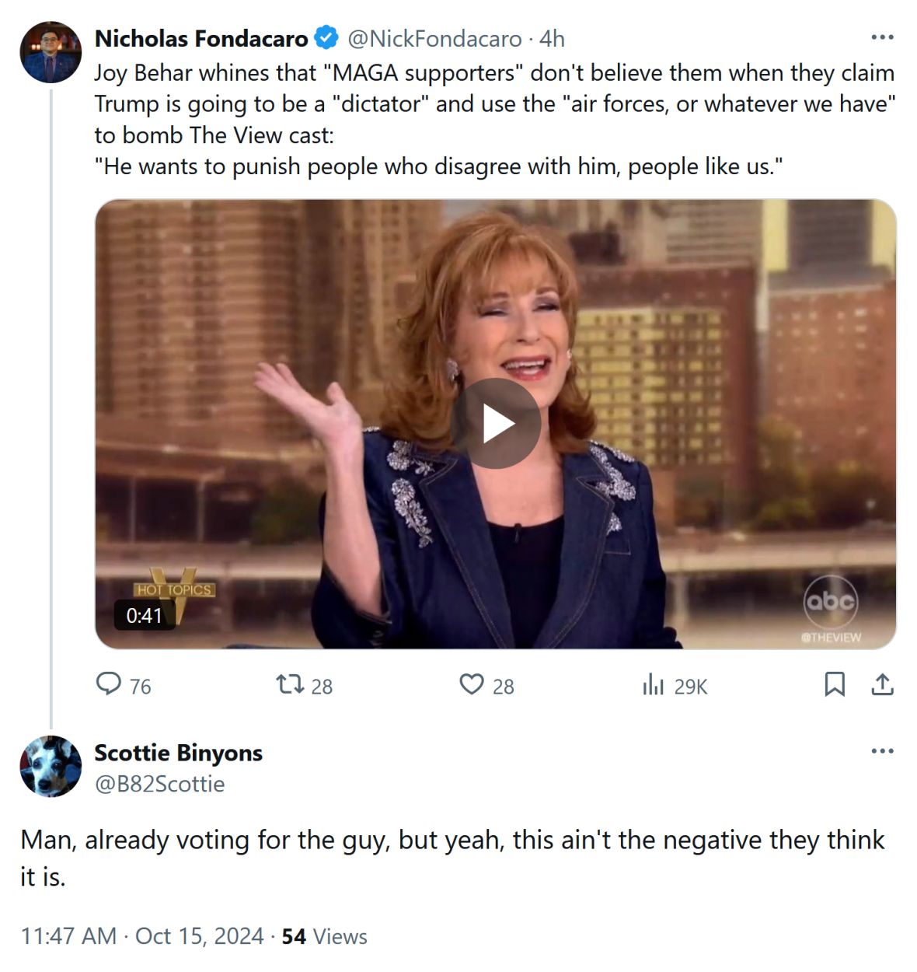Bookmark the Joy Behar tweet
This screenshot has width=917, height=972.
tap(834, 684)
